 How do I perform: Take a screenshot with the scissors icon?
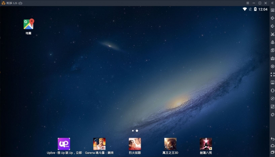(273, 34)
